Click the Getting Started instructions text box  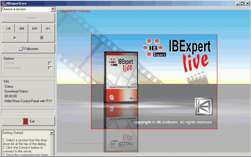(26, 143)
